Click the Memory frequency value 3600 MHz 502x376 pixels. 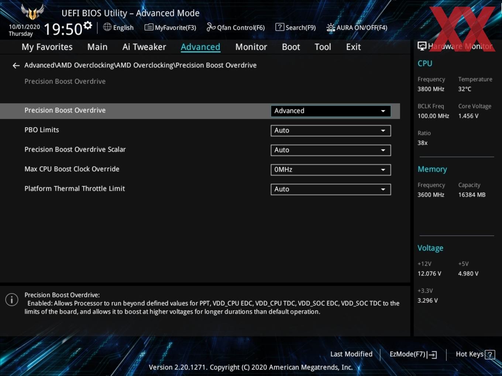(431, 195)
